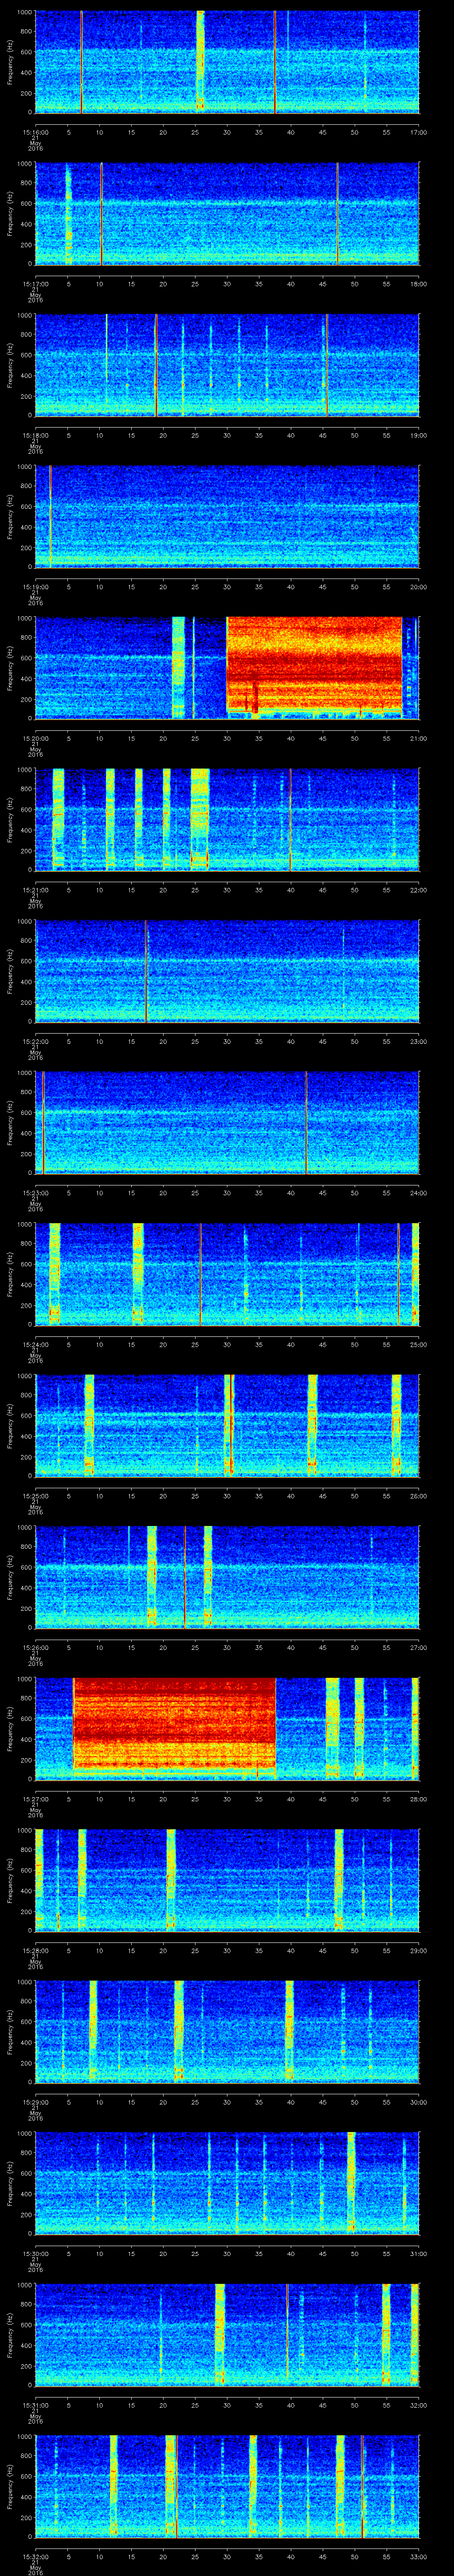Click the 15:23:00 start time label
454x2576 pixels.
35,1193
